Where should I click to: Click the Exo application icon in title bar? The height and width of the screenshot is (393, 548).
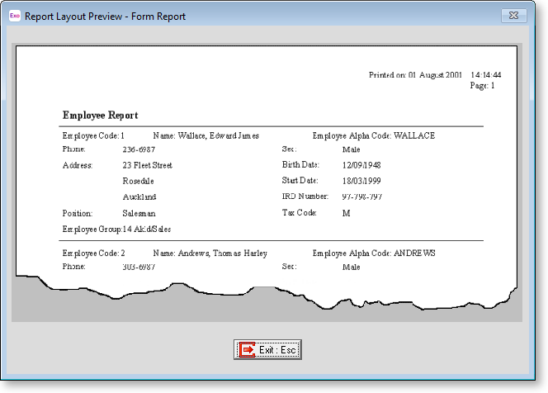(14, 16)
